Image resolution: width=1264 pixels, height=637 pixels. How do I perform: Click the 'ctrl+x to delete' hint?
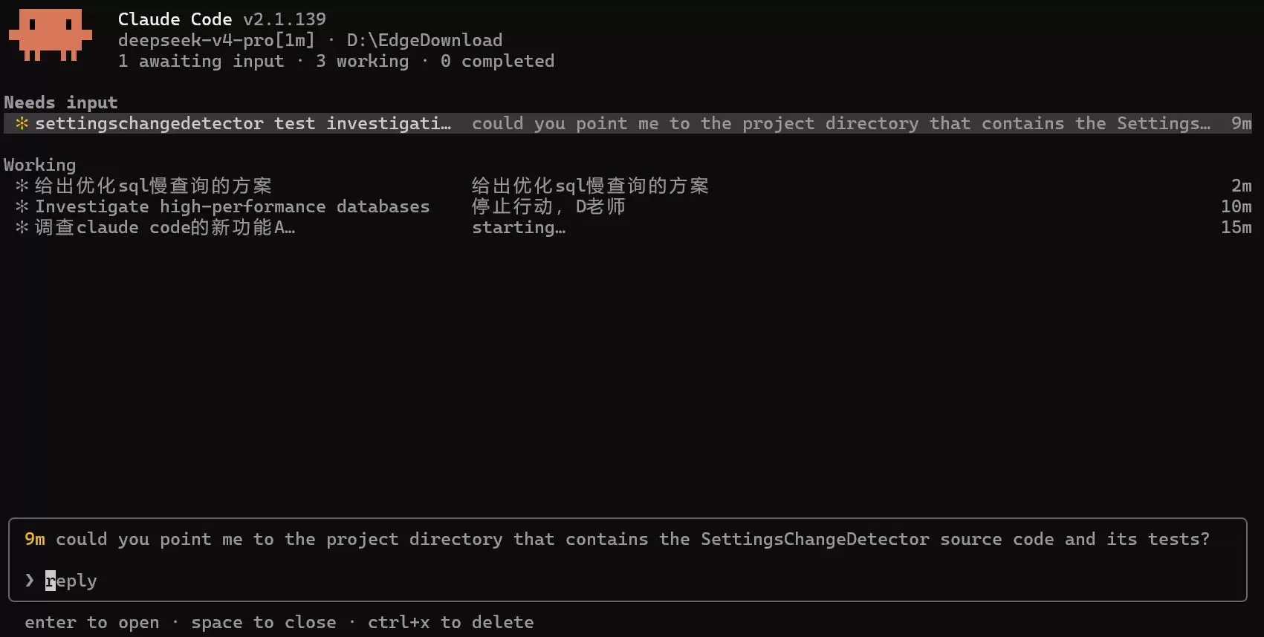(x=450, y=622)
